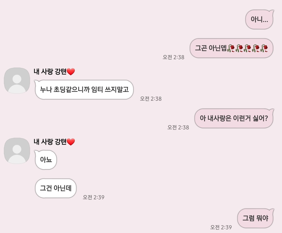Tap the '그건 아닌데' message bubble

[56, 188]
